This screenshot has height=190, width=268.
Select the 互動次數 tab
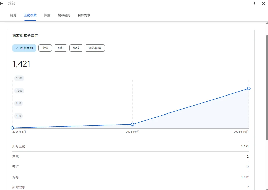tap(30, 15)
